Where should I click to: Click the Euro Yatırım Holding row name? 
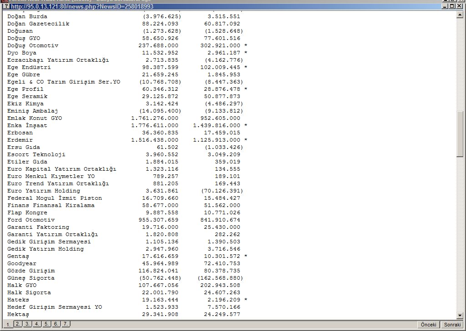coord(44,191)
